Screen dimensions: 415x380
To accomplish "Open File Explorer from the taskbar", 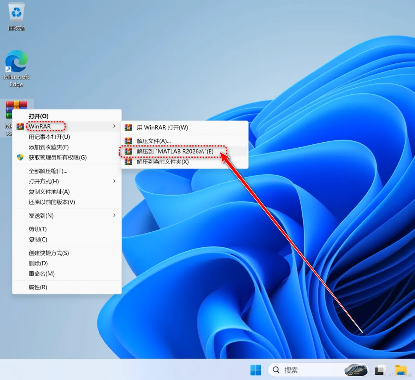I will 401,370.
